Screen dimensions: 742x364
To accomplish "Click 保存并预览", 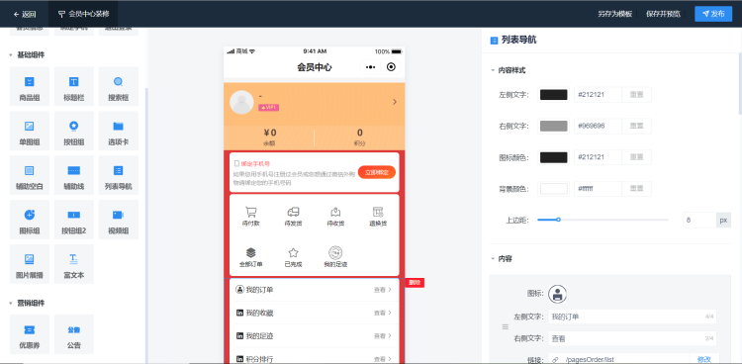I will pos(664,14).
